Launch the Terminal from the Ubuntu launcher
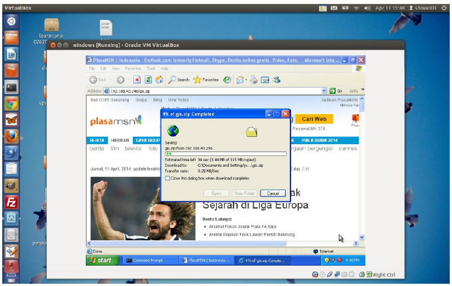This screenshot has height=286, width=452. (11, 88)
